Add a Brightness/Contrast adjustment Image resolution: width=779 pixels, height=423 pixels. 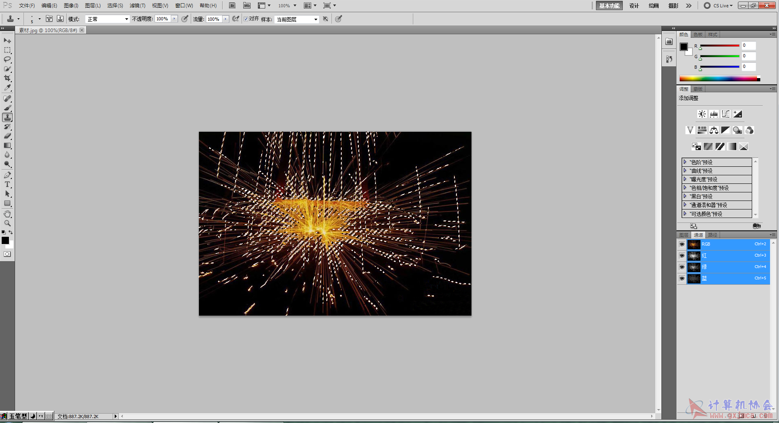click(702, 114)
